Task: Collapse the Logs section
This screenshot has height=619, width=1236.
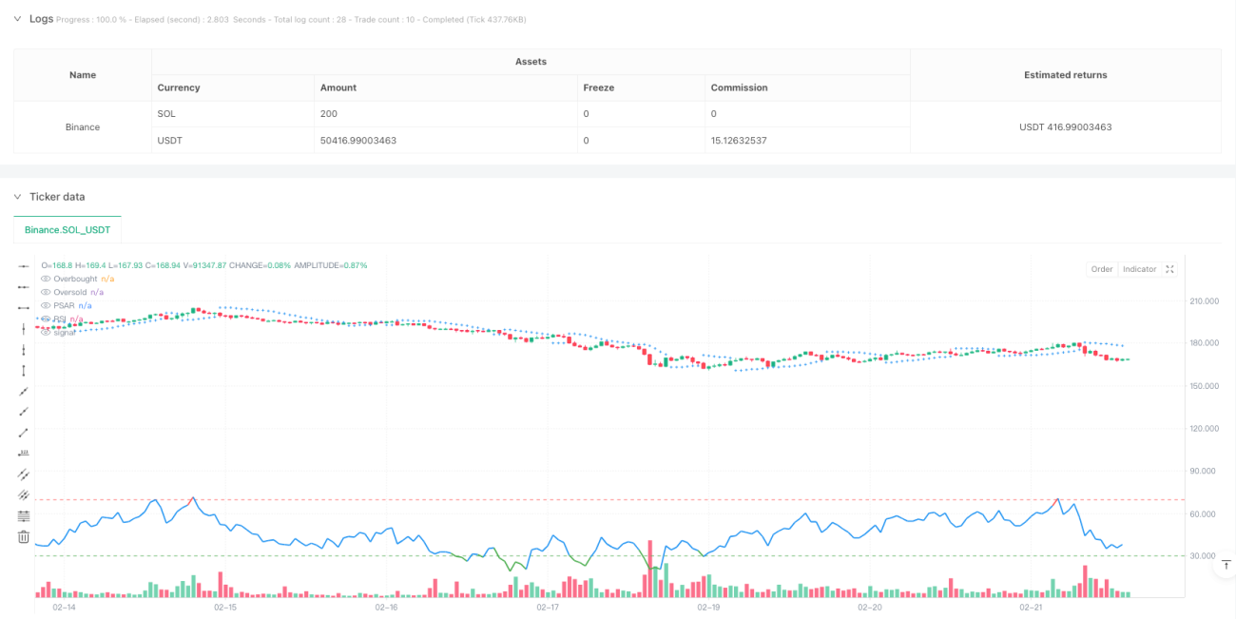Action: [17, 19]
